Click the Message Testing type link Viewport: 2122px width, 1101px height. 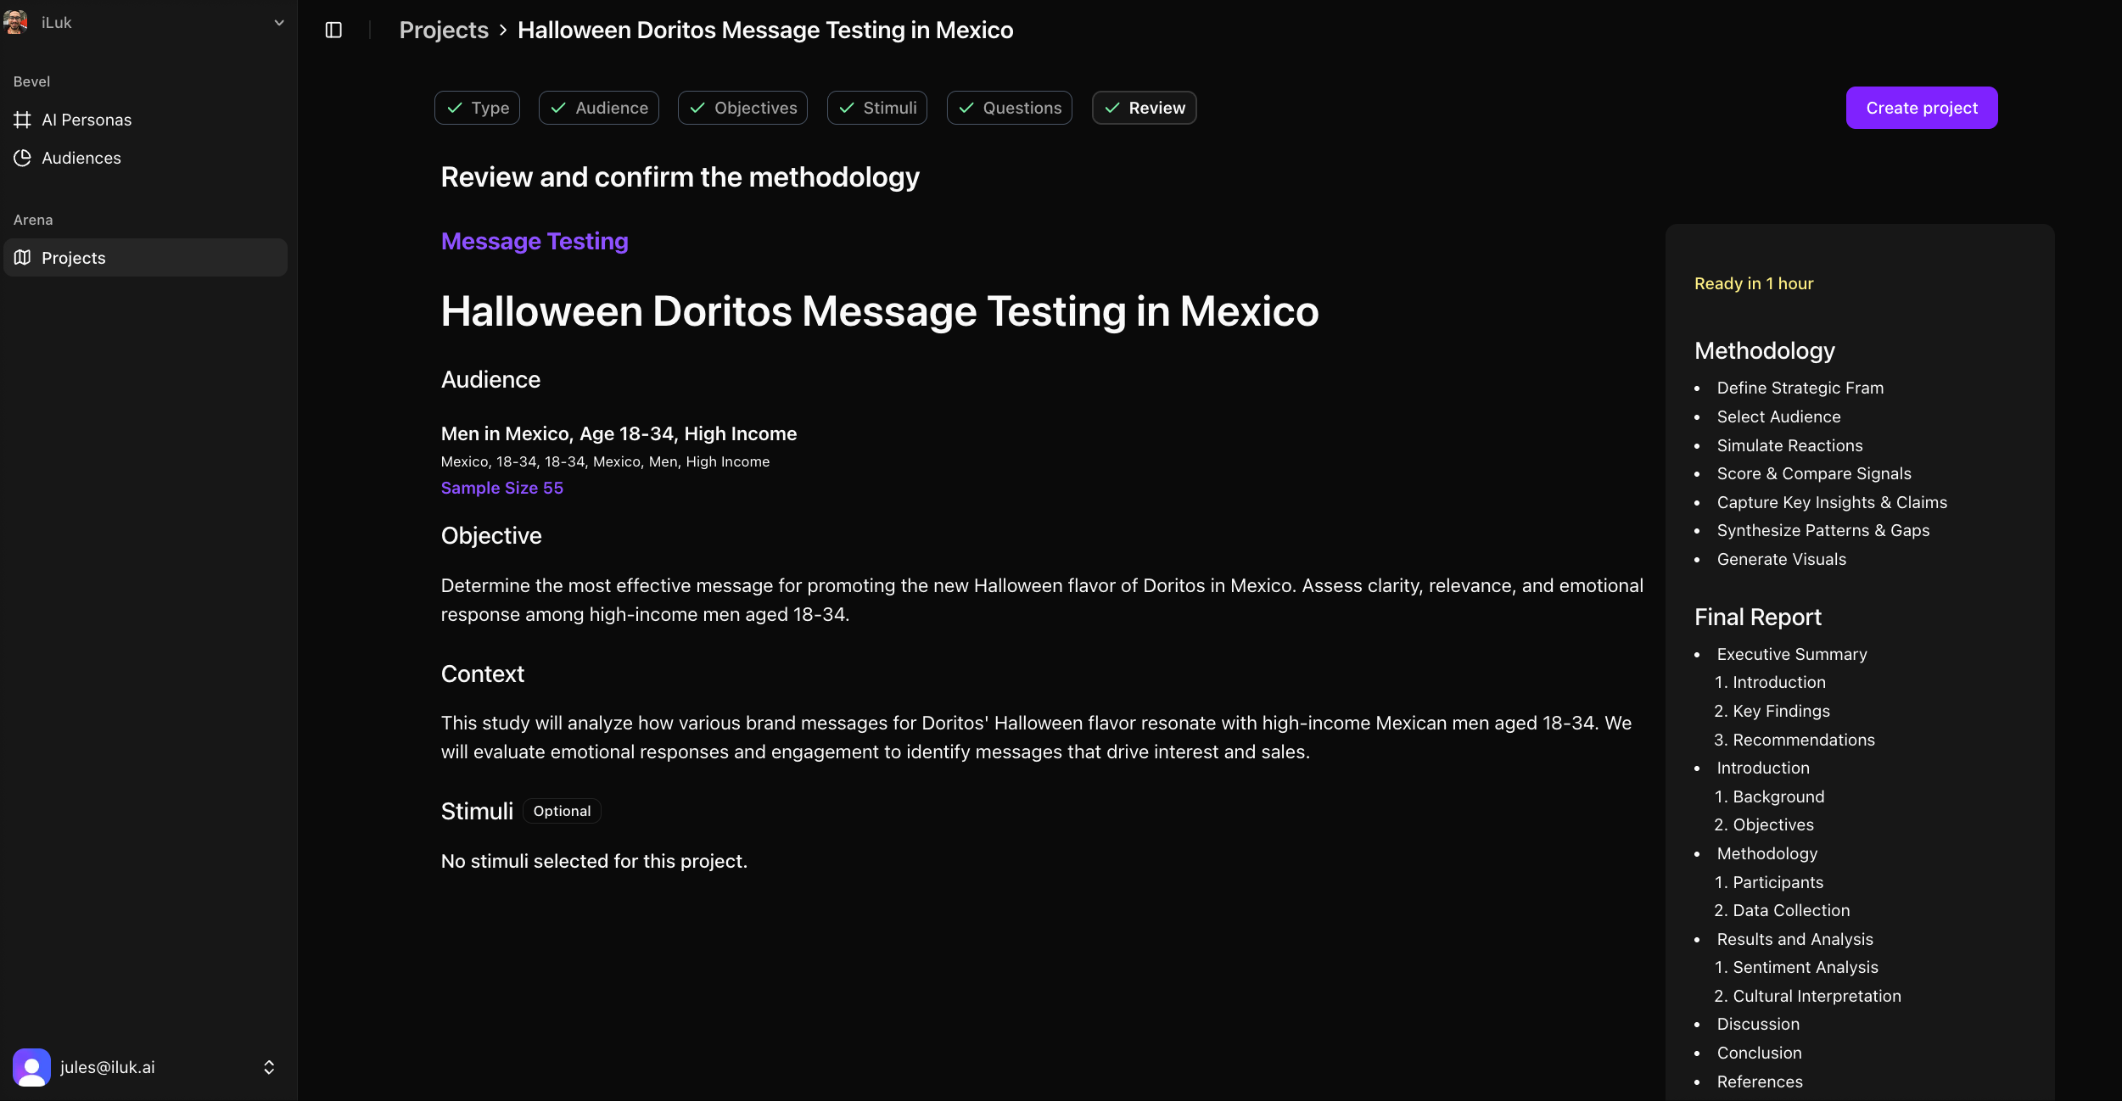tap(535, 242)
